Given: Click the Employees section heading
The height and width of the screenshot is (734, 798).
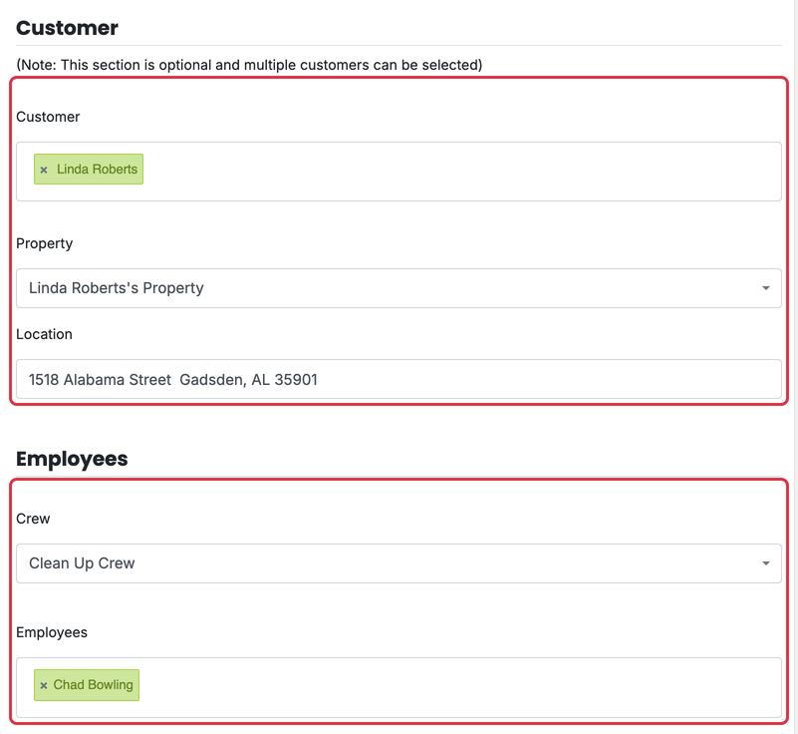Looking at the screenshot, I should coord(72,459).
